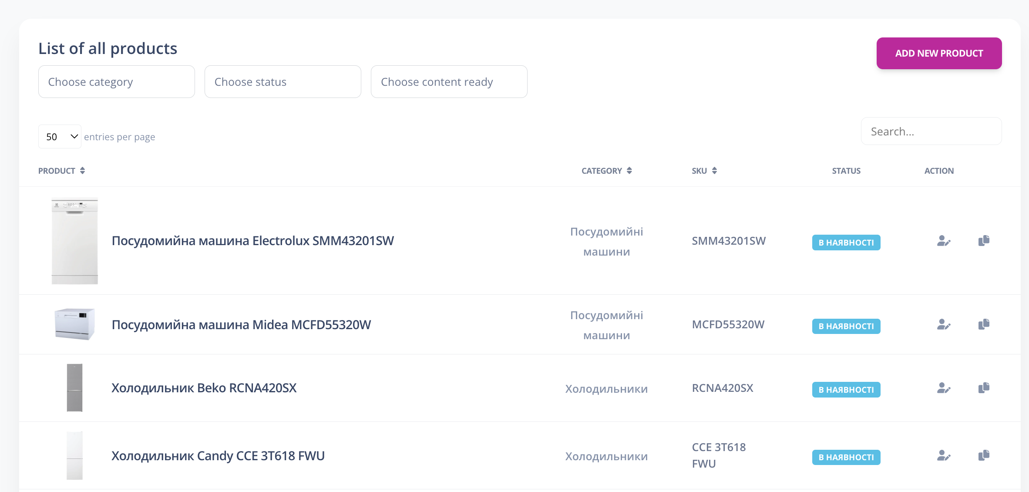Image resolution: width=1029 pixels, height=492 pixels.
Task: Edit the Midea MCFD55320W product
Action: point(943,324)
